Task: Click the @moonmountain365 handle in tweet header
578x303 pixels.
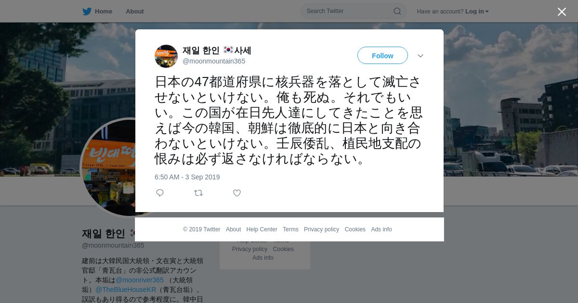Action: (x=214, y=61)
